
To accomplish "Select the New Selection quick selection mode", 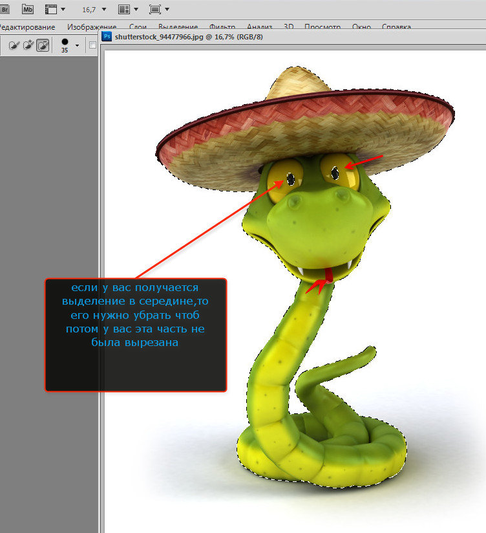I will point(13,45).
